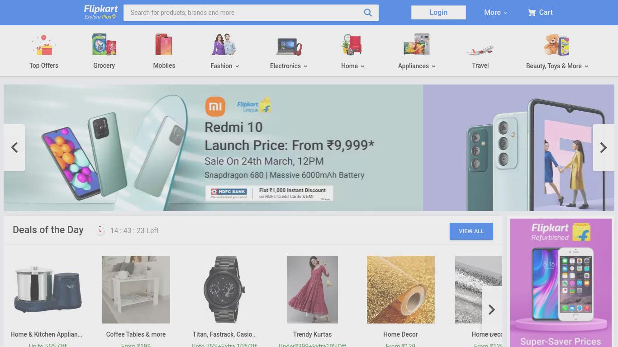Click the gold roll Home Decor label
This screenshot has width=618, height=347.
coord(400,334)
